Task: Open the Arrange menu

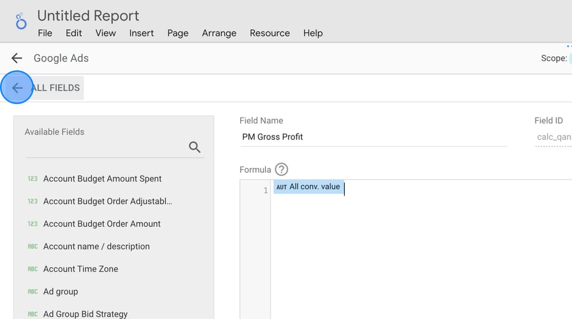Action: coord(219,33)
